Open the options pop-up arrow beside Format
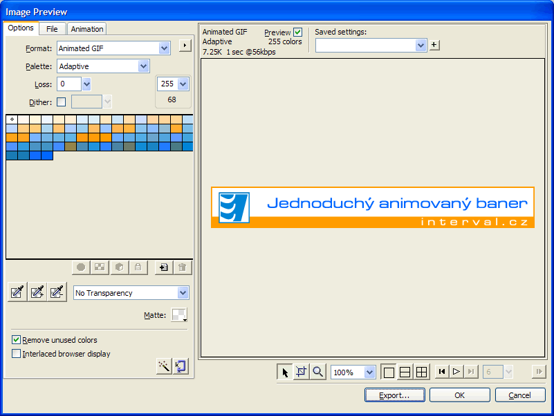554x416 pixels. (x=185, y=46)
